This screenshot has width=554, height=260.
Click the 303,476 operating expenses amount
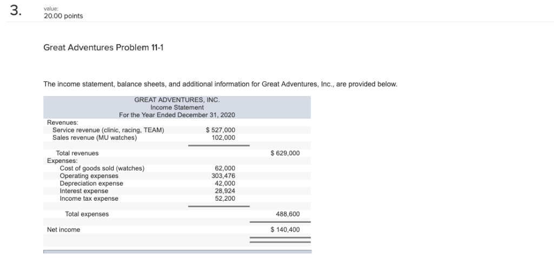coord(223,176)
